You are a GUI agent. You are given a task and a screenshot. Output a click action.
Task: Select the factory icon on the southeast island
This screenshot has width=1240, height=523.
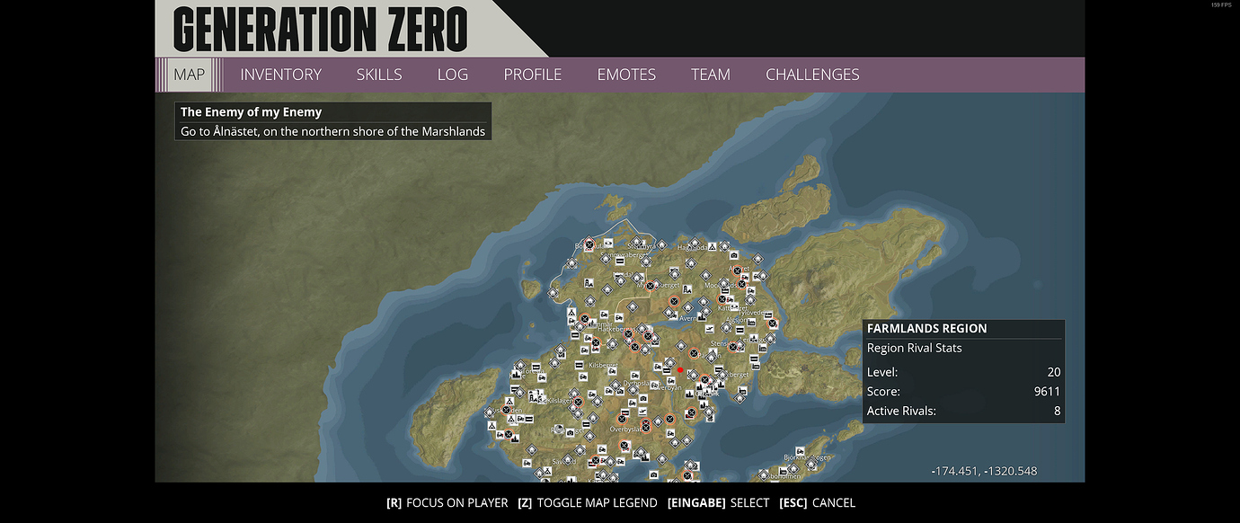pyautogui.click(x=782, y=471)
